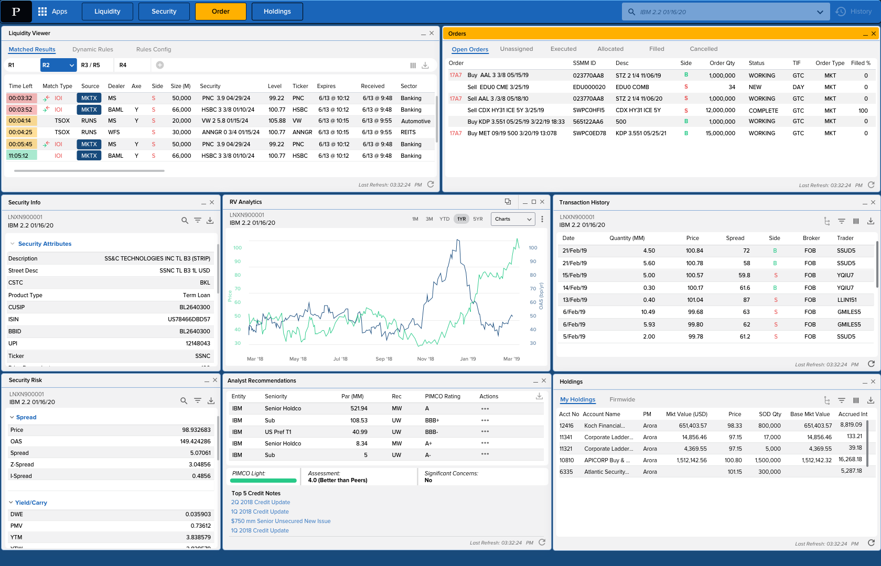
Task: Click the Liquidity Viewer horizontal scrollbar
Action: pyautogui.click(x=89, y=170)
